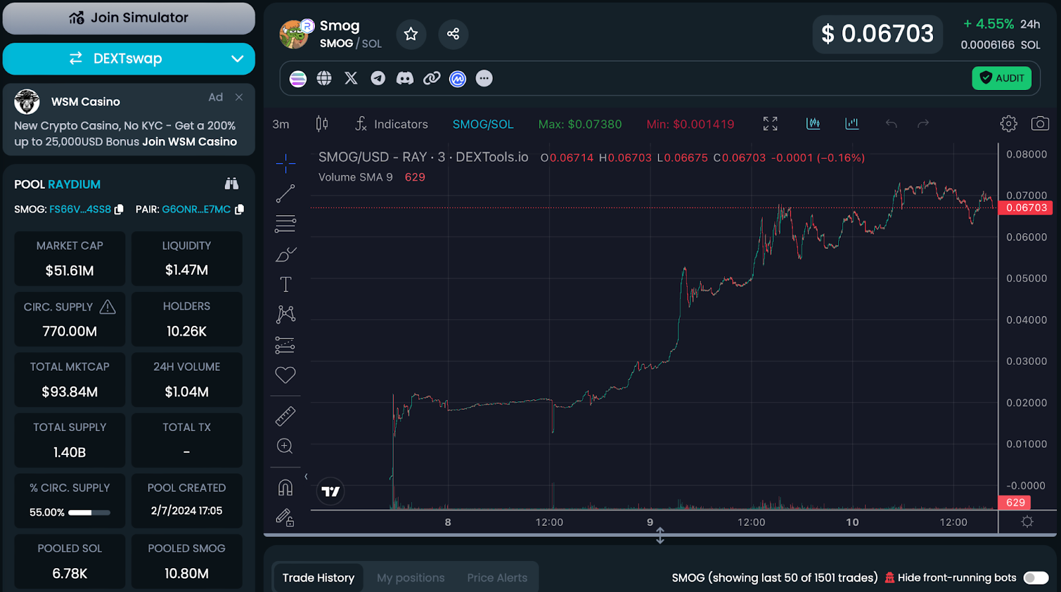Select the crosshair cursor tool
The height and width of the screenshot is (592, 1061).
tap(286, 163)
